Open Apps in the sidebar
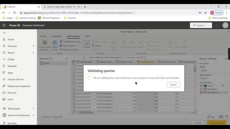The height and width of the screenshot is (129, 230). pyautogui.click(x=10, y=73)
